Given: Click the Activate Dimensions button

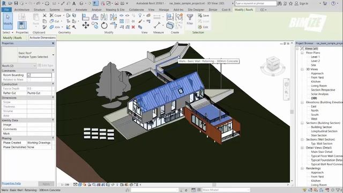Looking at the screenshot, I should click(x=43, y=38).
